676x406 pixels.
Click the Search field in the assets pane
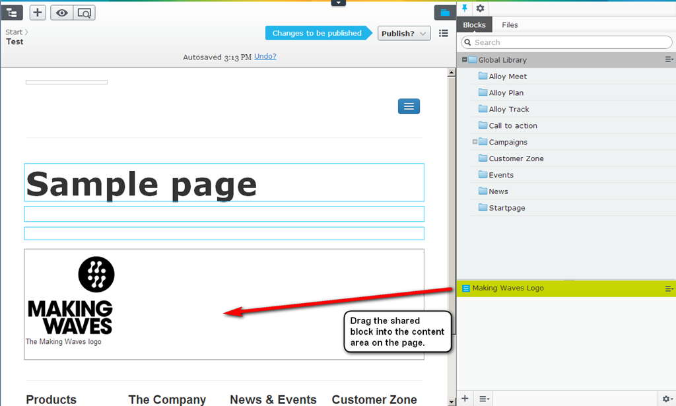pos(566,42)
